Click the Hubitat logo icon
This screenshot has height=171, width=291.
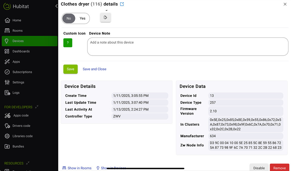pos(7,6)
